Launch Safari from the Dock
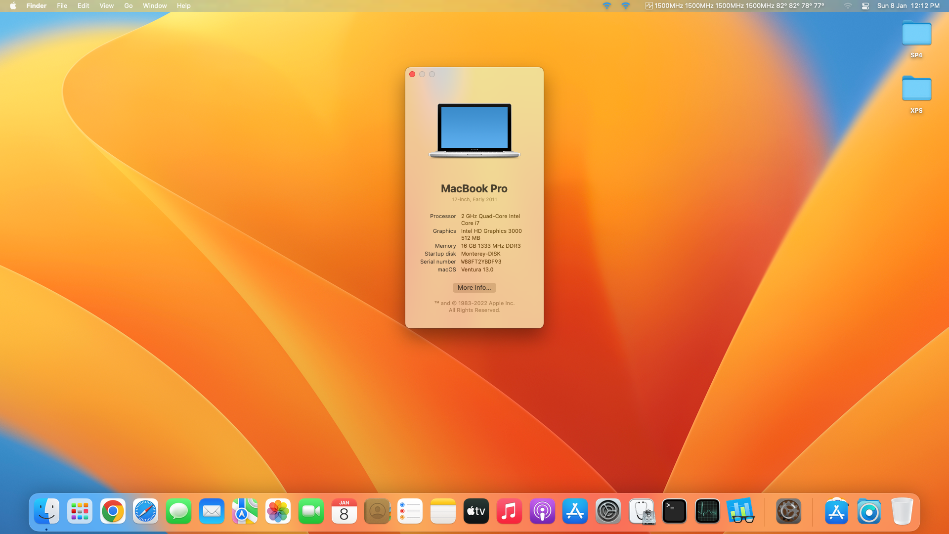This screenshot has height=534, width=949. (145, 511)
